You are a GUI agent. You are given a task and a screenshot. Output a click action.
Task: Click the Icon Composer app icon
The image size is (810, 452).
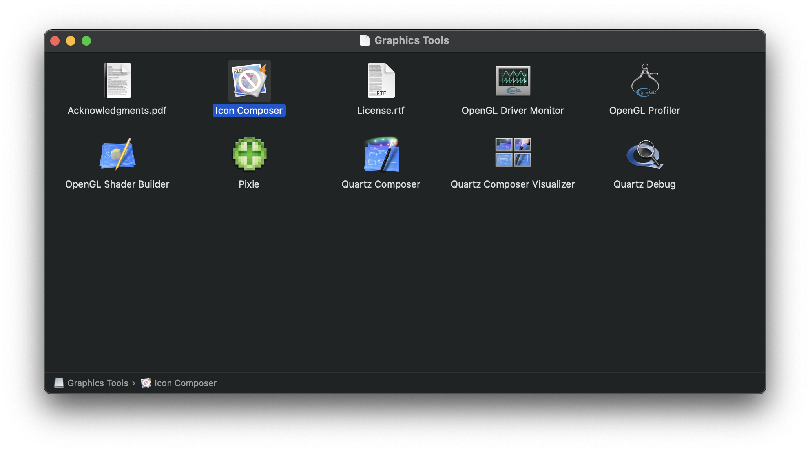tap(249, 81)
